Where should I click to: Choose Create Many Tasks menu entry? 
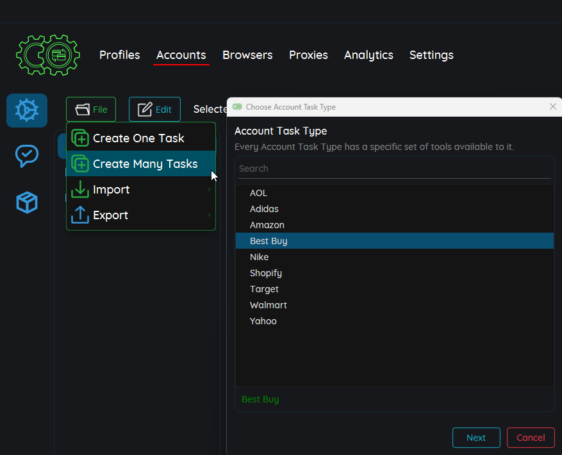[x=145, y=164]
